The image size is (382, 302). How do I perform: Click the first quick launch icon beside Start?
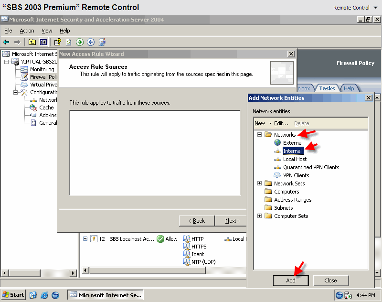click(33, 295)
